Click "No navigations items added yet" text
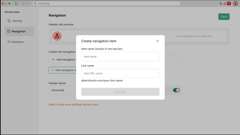Screen dimensions: 240x135 (x=194, y=36)
